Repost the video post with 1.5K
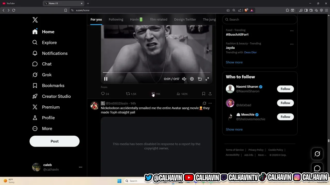 click(131, 94)
